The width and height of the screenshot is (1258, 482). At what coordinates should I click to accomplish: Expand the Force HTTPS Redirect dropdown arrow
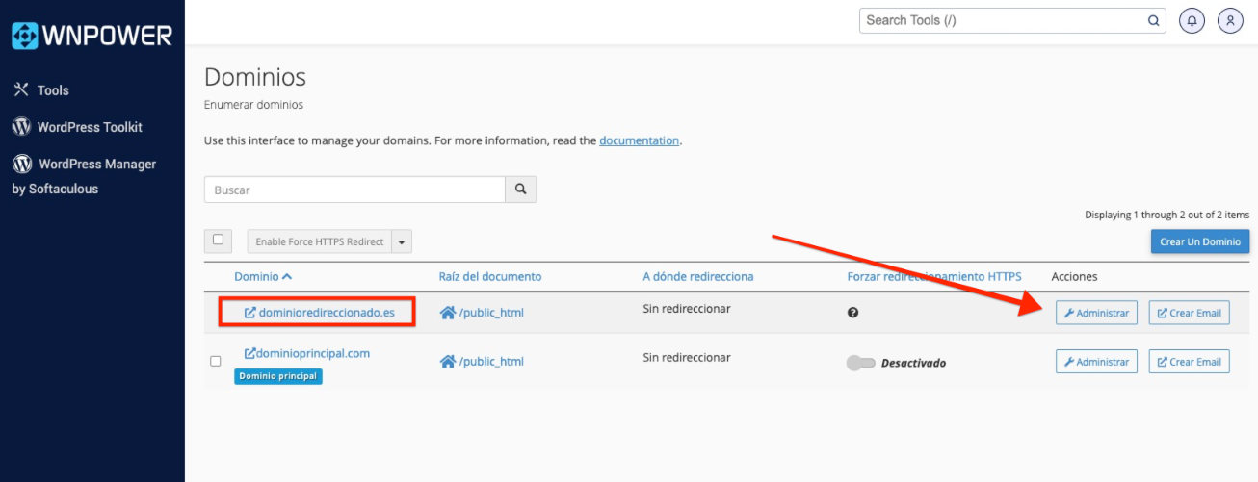point(402,241)
